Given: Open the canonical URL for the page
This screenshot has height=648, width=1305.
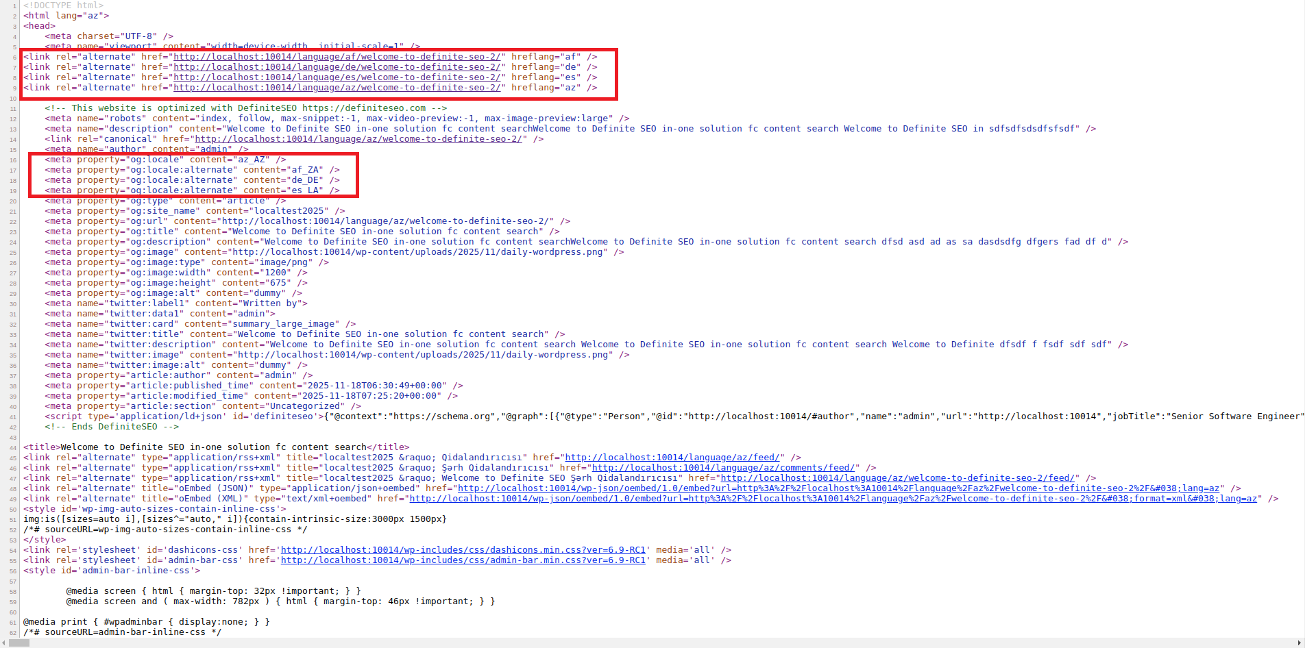Looking at the screenshot, I should click(x=359, y=139).
